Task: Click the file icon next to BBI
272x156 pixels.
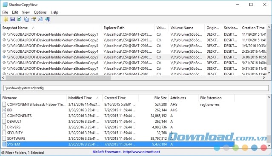Action: tap(4, 110)
